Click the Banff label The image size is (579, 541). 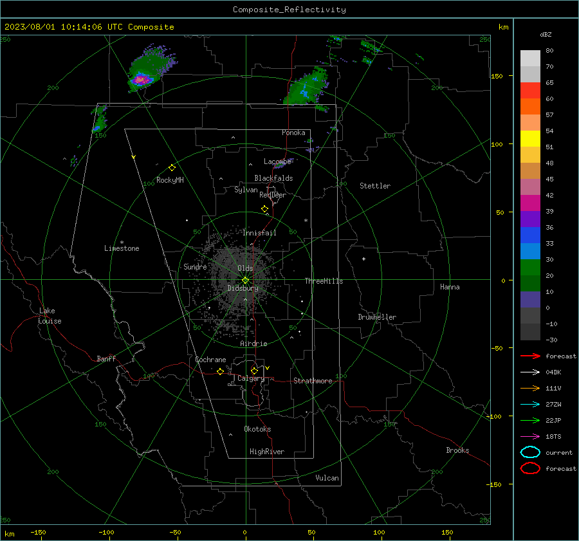106,358
